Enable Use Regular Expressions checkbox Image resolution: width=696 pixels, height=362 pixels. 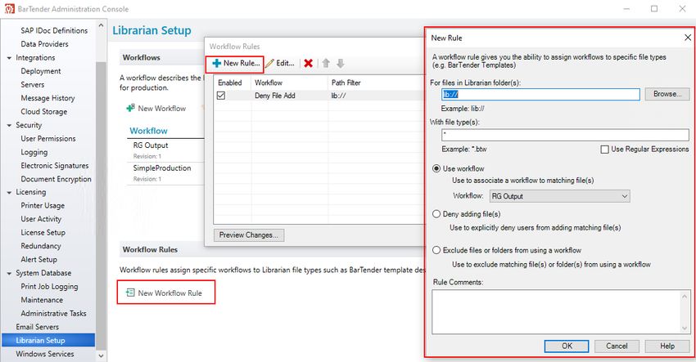pyautogui.click(x=604, y=150)
